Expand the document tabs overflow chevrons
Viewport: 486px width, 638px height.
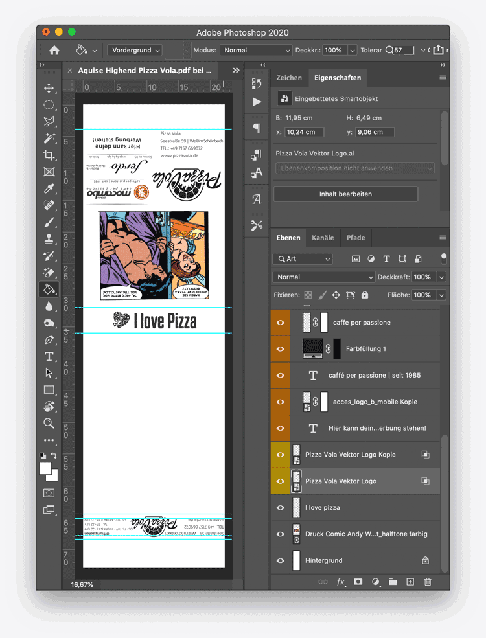click(x=236, y=71)
